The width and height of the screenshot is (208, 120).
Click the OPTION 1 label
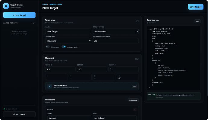(51, 109)
